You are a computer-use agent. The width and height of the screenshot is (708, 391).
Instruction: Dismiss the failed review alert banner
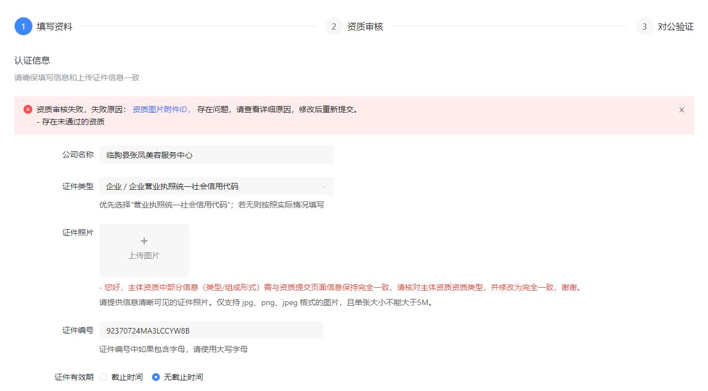point(681,110)
